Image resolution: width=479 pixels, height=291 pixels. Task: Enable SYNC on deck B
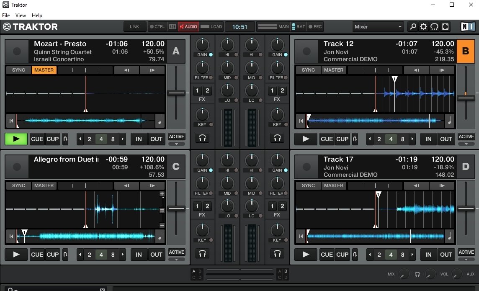point(308,70)
